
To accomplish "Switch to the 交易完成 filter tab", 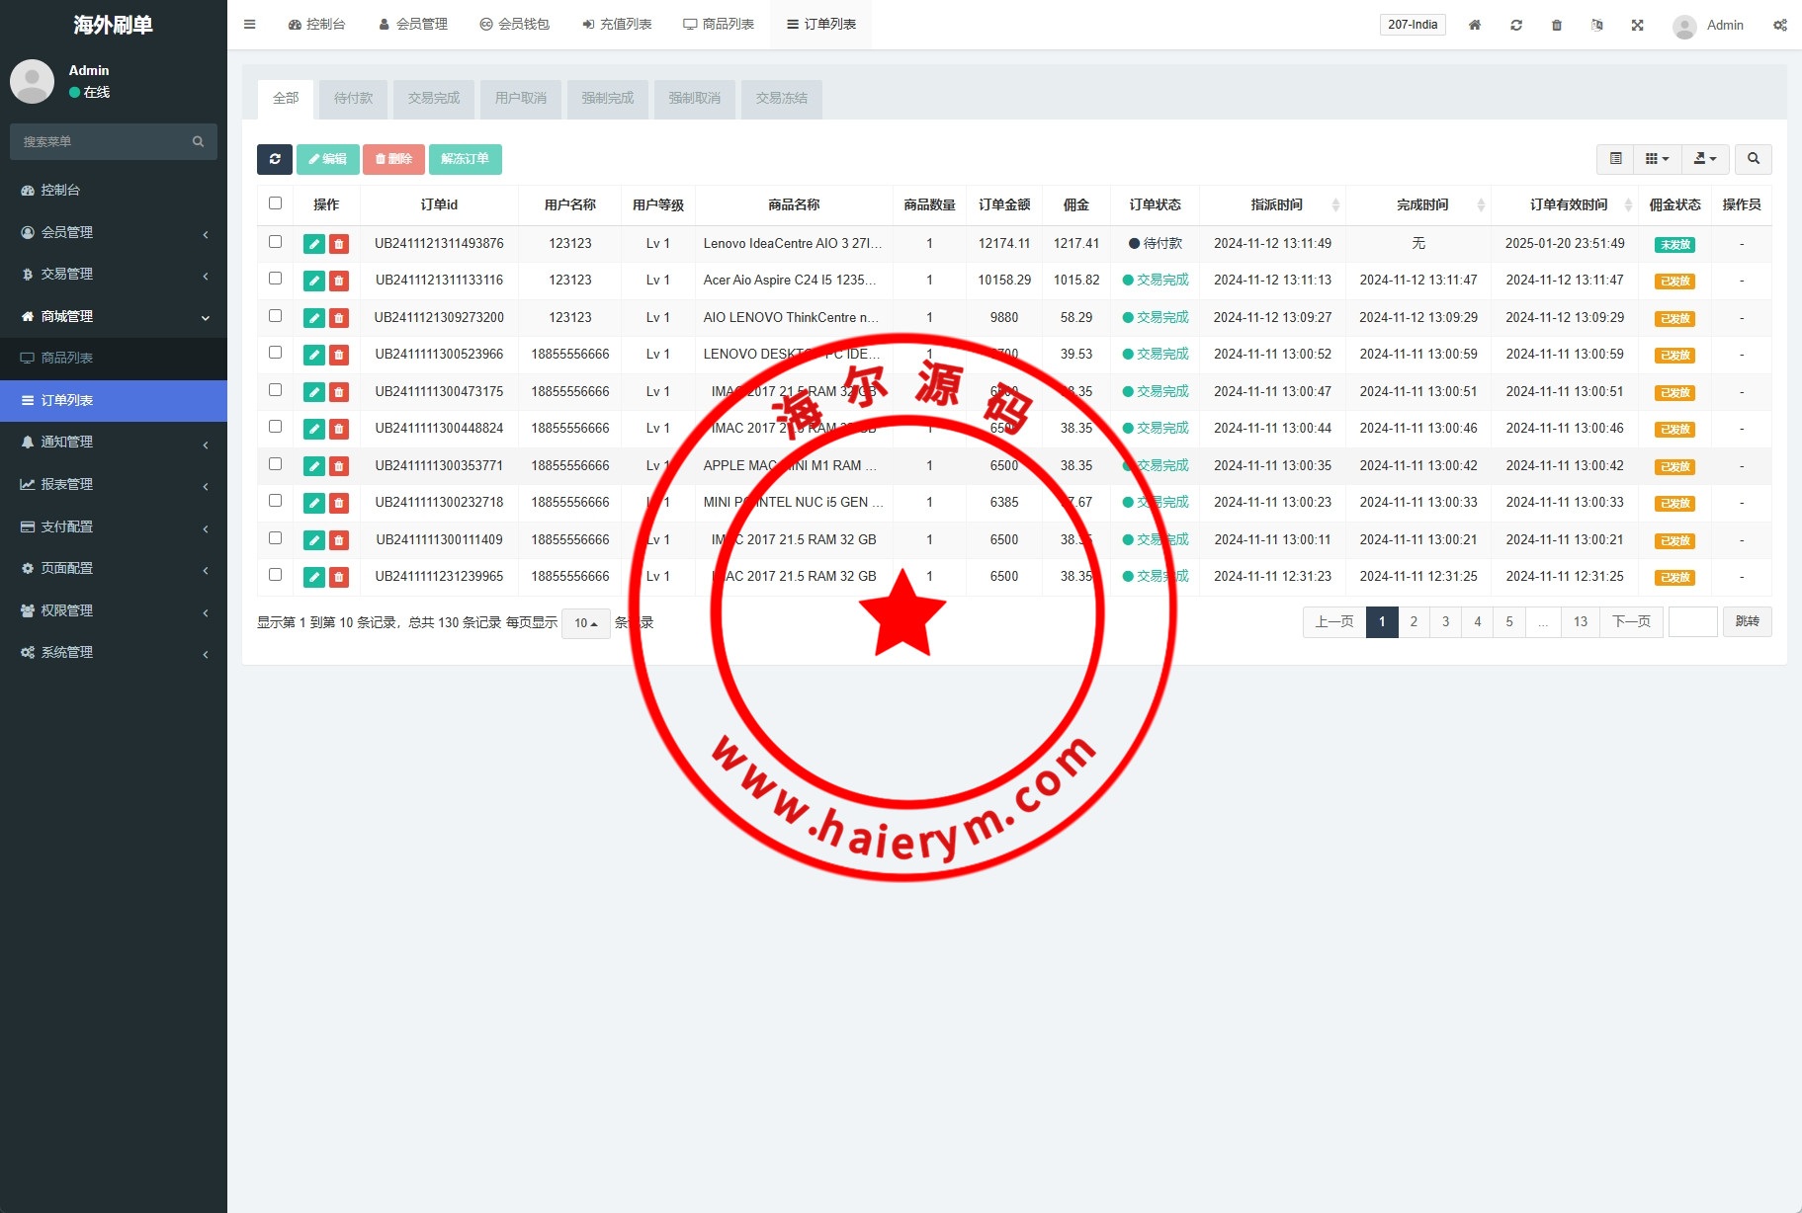I will pos(434,99).
